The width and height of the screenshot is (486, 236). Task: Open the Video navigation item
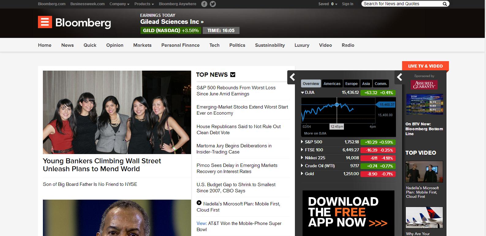[x=326, y=45]
